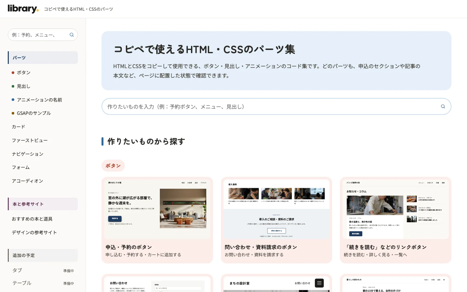This screenshot has width=467, height=292.
Task: Open デザインの参考サイト link
Action: click(34, 232)
